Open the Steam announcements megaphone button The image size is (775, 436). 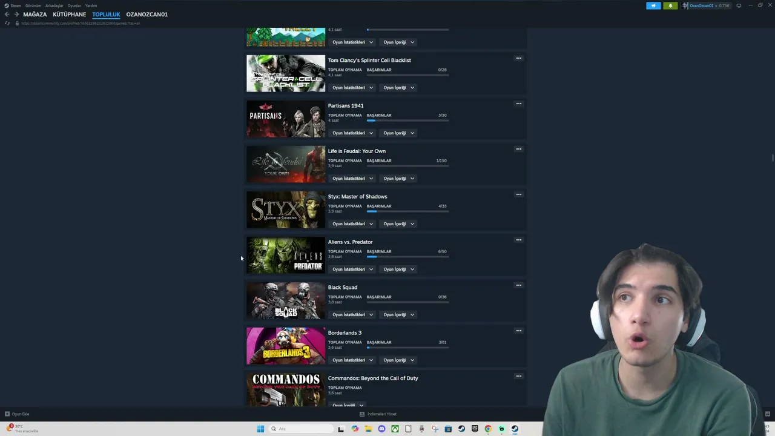[653, 5]
